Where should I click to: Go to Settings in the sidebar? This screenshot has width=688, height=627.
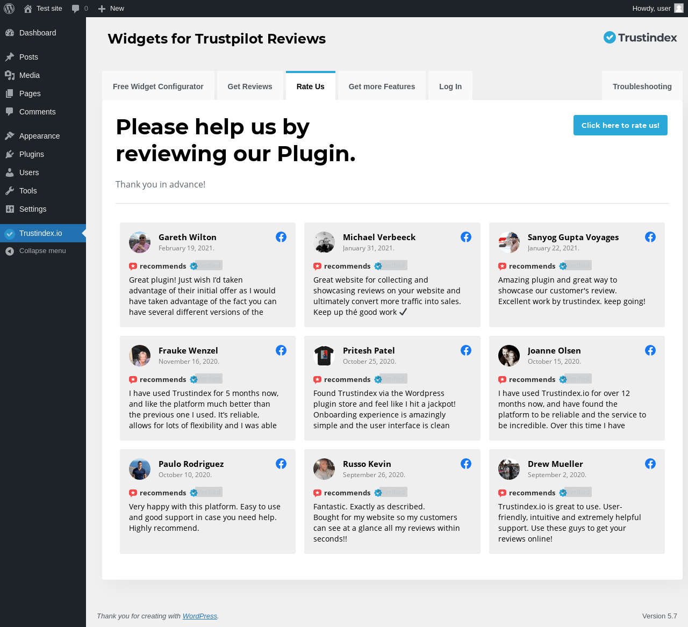click(33, 209)
